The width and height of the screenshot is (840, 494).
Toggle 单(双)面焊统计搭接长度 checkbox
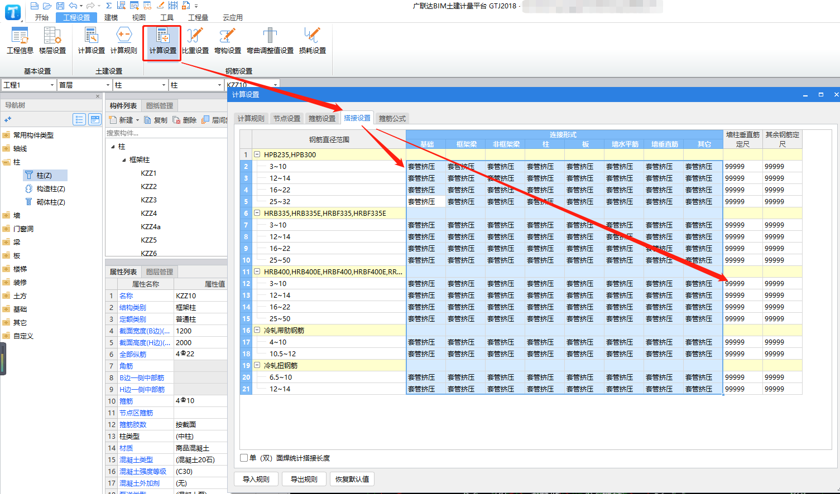click(244, 458)
